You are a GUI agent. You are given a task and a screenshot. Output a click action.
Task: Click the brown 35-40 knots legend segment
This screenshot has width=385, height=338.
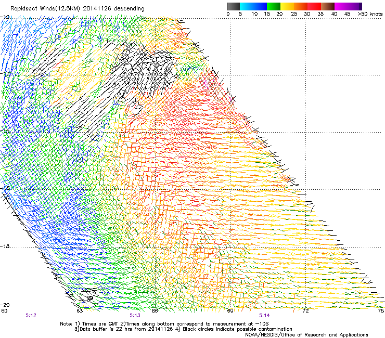pyautogui.click(x=328, y=6)
